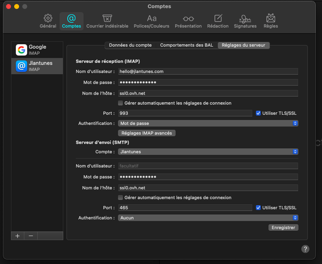Open the Rédaction preferences pane
This screenshot has height=264, width=322.
pos(218,21)
